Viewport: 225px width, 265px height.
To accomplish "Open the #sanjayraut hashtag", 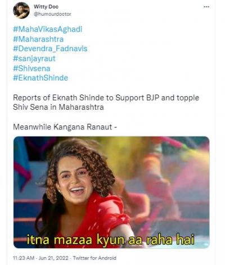I will 34,59.
